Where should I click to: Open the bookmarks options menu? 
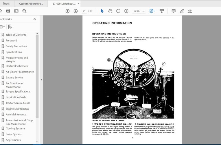pos(2,27)
